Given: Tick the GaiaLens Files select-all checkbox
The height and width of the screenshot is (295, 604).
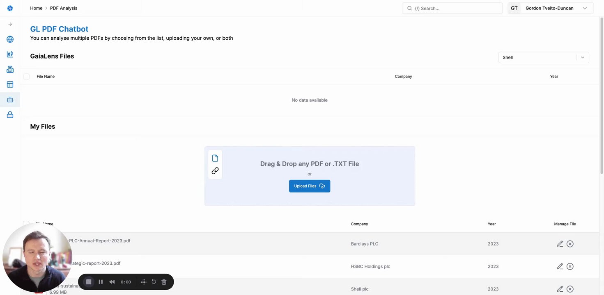Looking at the screenshot, I should (x=26, y=77).
